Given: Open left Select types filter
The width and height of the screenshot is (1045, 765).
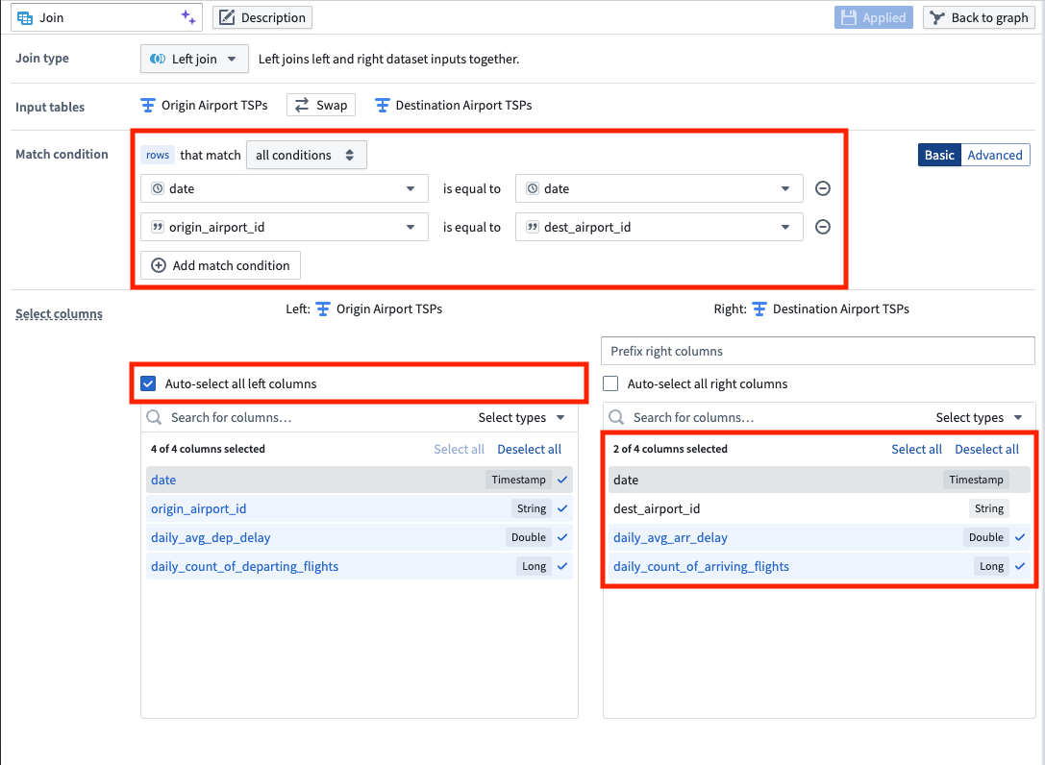Looking at the screenshot, I should point(521,418).
